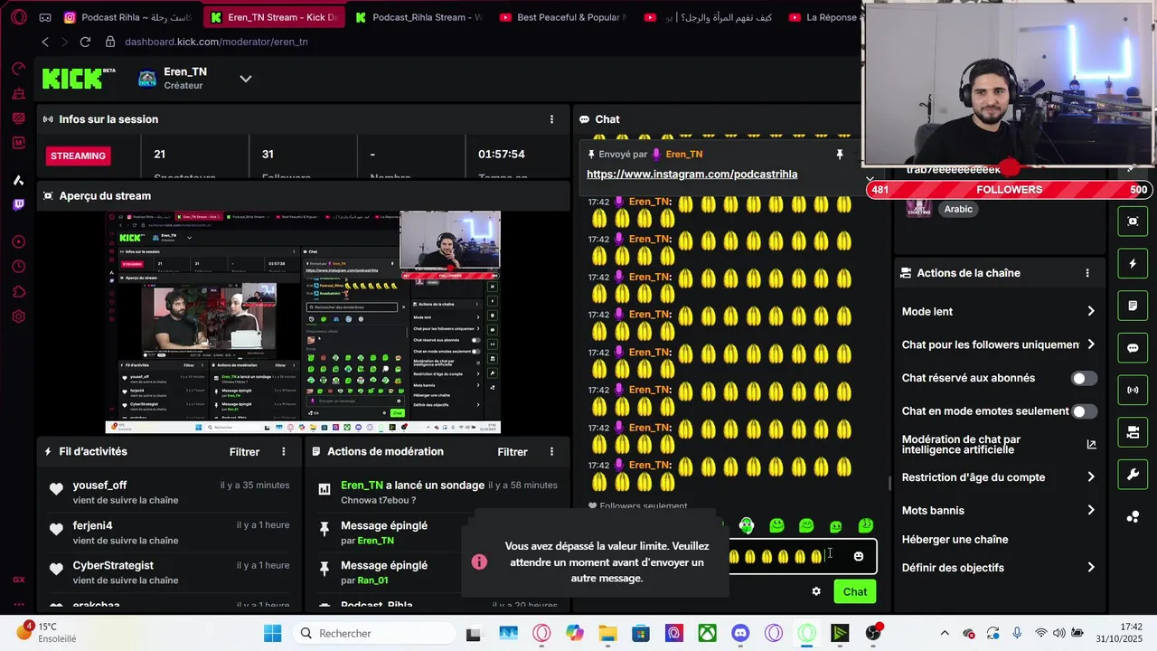The image size is (1157, 651).
Task: Toggle the lightning bolt widget button
Action: (x=1133, y=264)
